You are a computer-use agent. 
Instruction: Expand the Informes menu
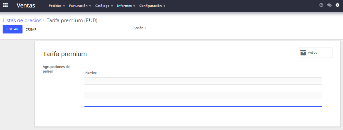(126, 6)
